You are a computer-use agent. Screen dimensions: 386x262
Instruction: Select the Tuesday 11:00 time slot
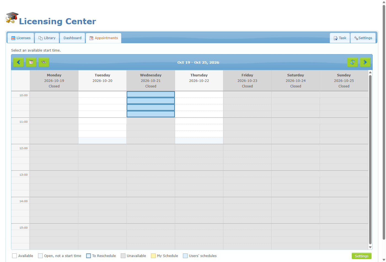click(x=102, y=121)
